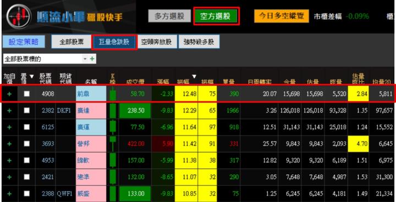
Task: Click the highlighted ratio value 4.70
Action: coord(358,144)
